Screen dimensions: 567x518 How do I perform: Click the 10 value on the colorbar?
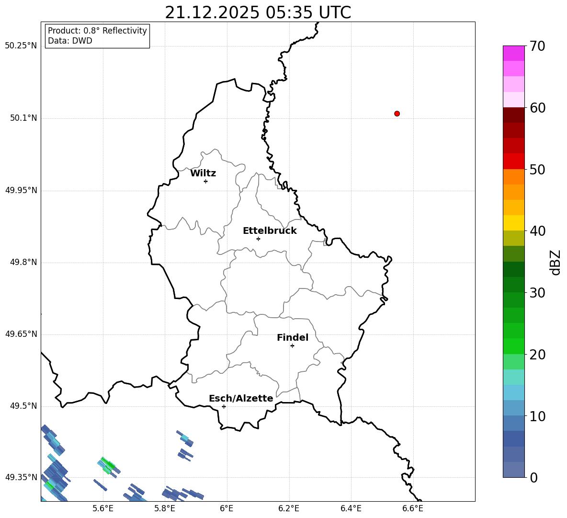click(x=537, y=416)
